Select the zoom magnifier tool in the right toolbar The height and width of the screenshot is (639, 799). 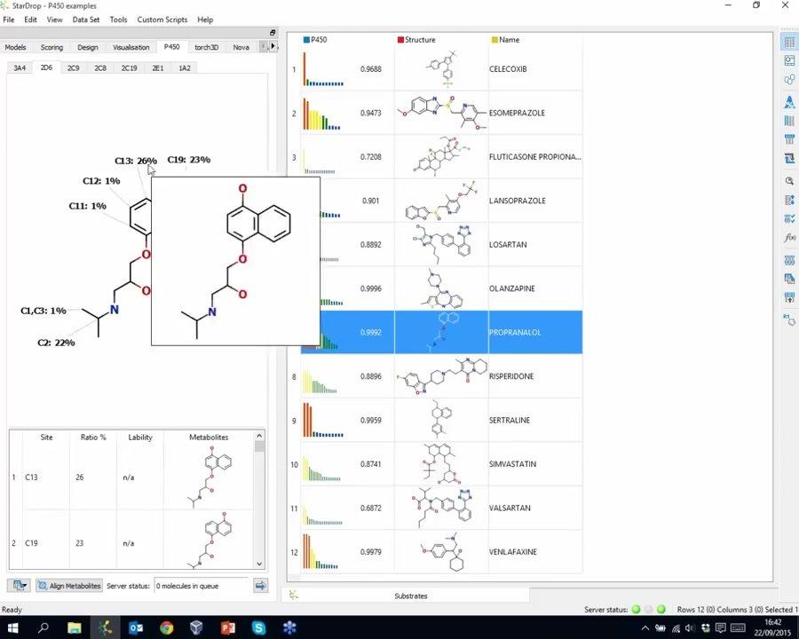(788, 179)
